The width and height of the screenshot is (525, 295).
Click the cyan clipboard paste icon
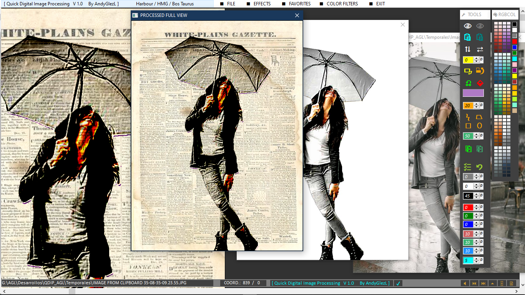click(x=468, y=37)
